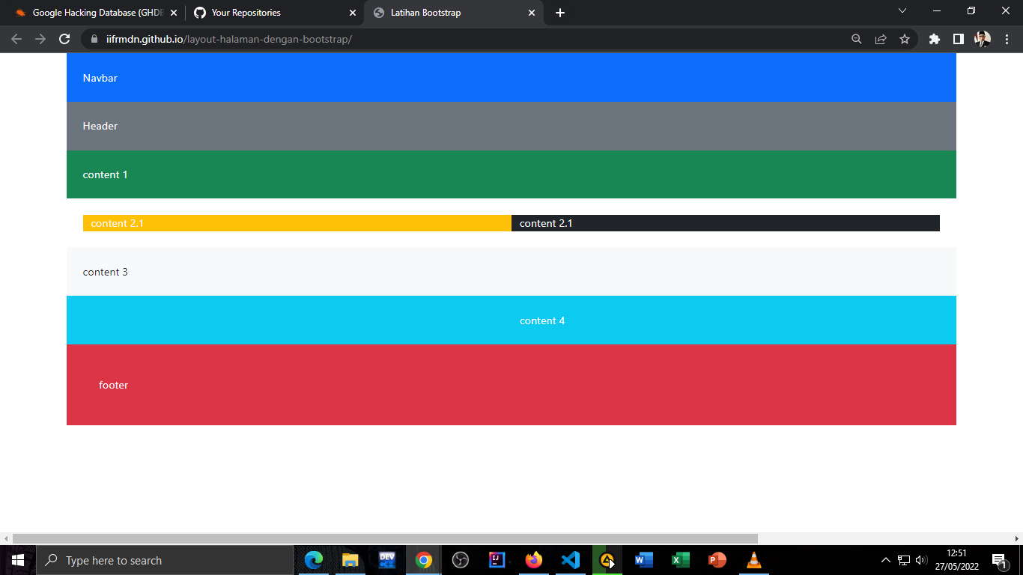This screenshot has width=1023, height=575.
Task: Click the content 1 text
Action: pos(105,174)
